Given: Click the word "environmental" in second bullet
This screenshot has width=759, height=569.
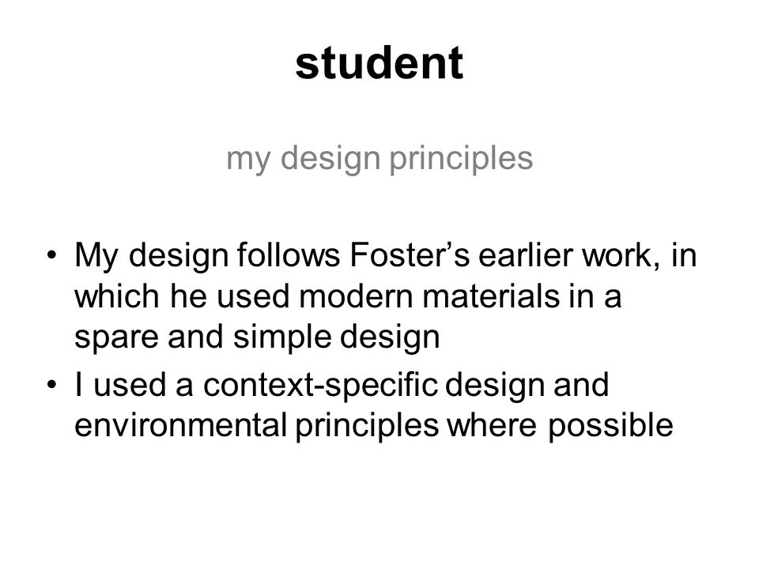Looking at the screenshot, I should click(180, 425).
